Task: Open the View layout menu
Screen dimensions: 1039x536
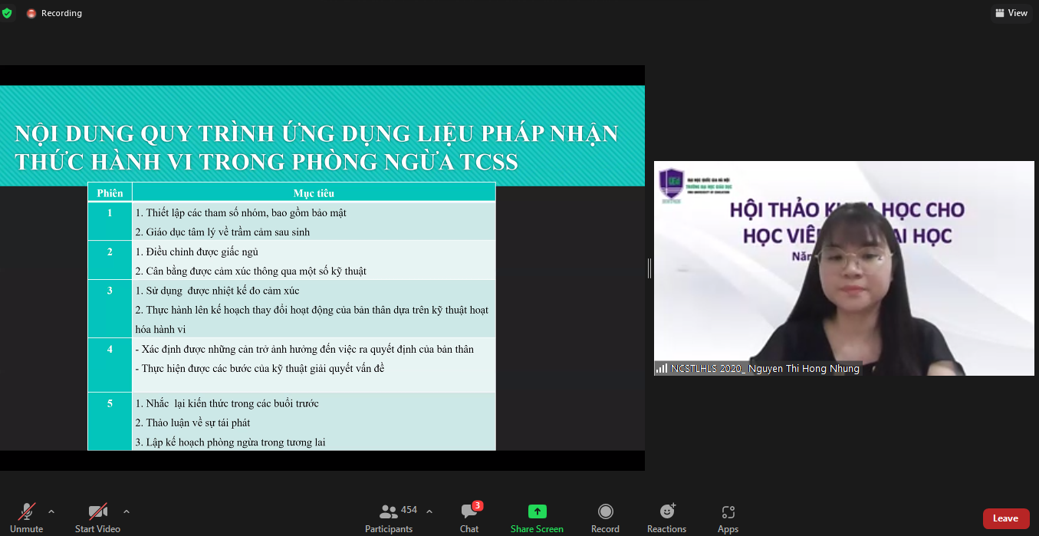Action: 1011,13
